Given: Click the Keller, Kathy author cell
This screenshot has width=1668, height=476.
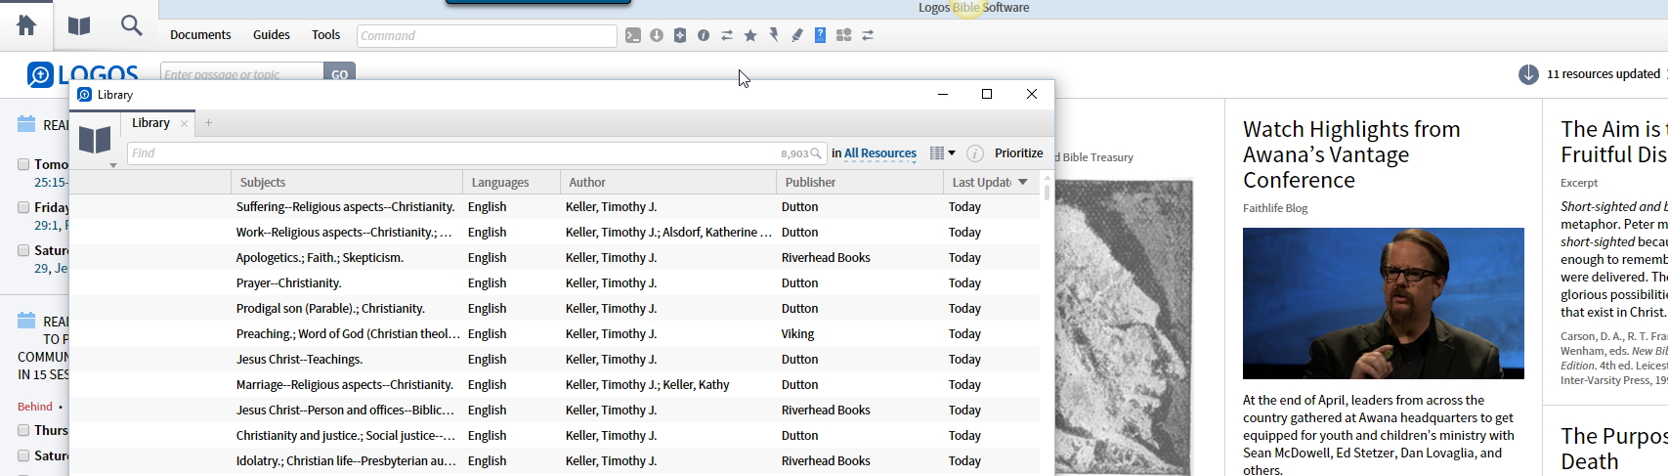Looking at the screenshot, I should click(x=647, y=384).
